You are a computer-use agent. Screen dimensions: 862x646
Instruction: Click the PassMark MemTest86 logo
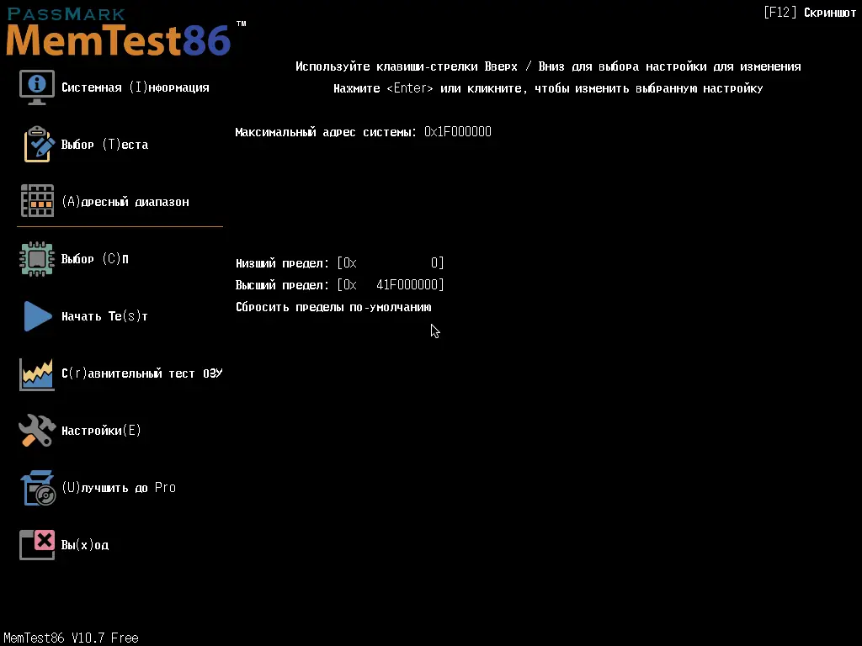click(x=126, y=32)
